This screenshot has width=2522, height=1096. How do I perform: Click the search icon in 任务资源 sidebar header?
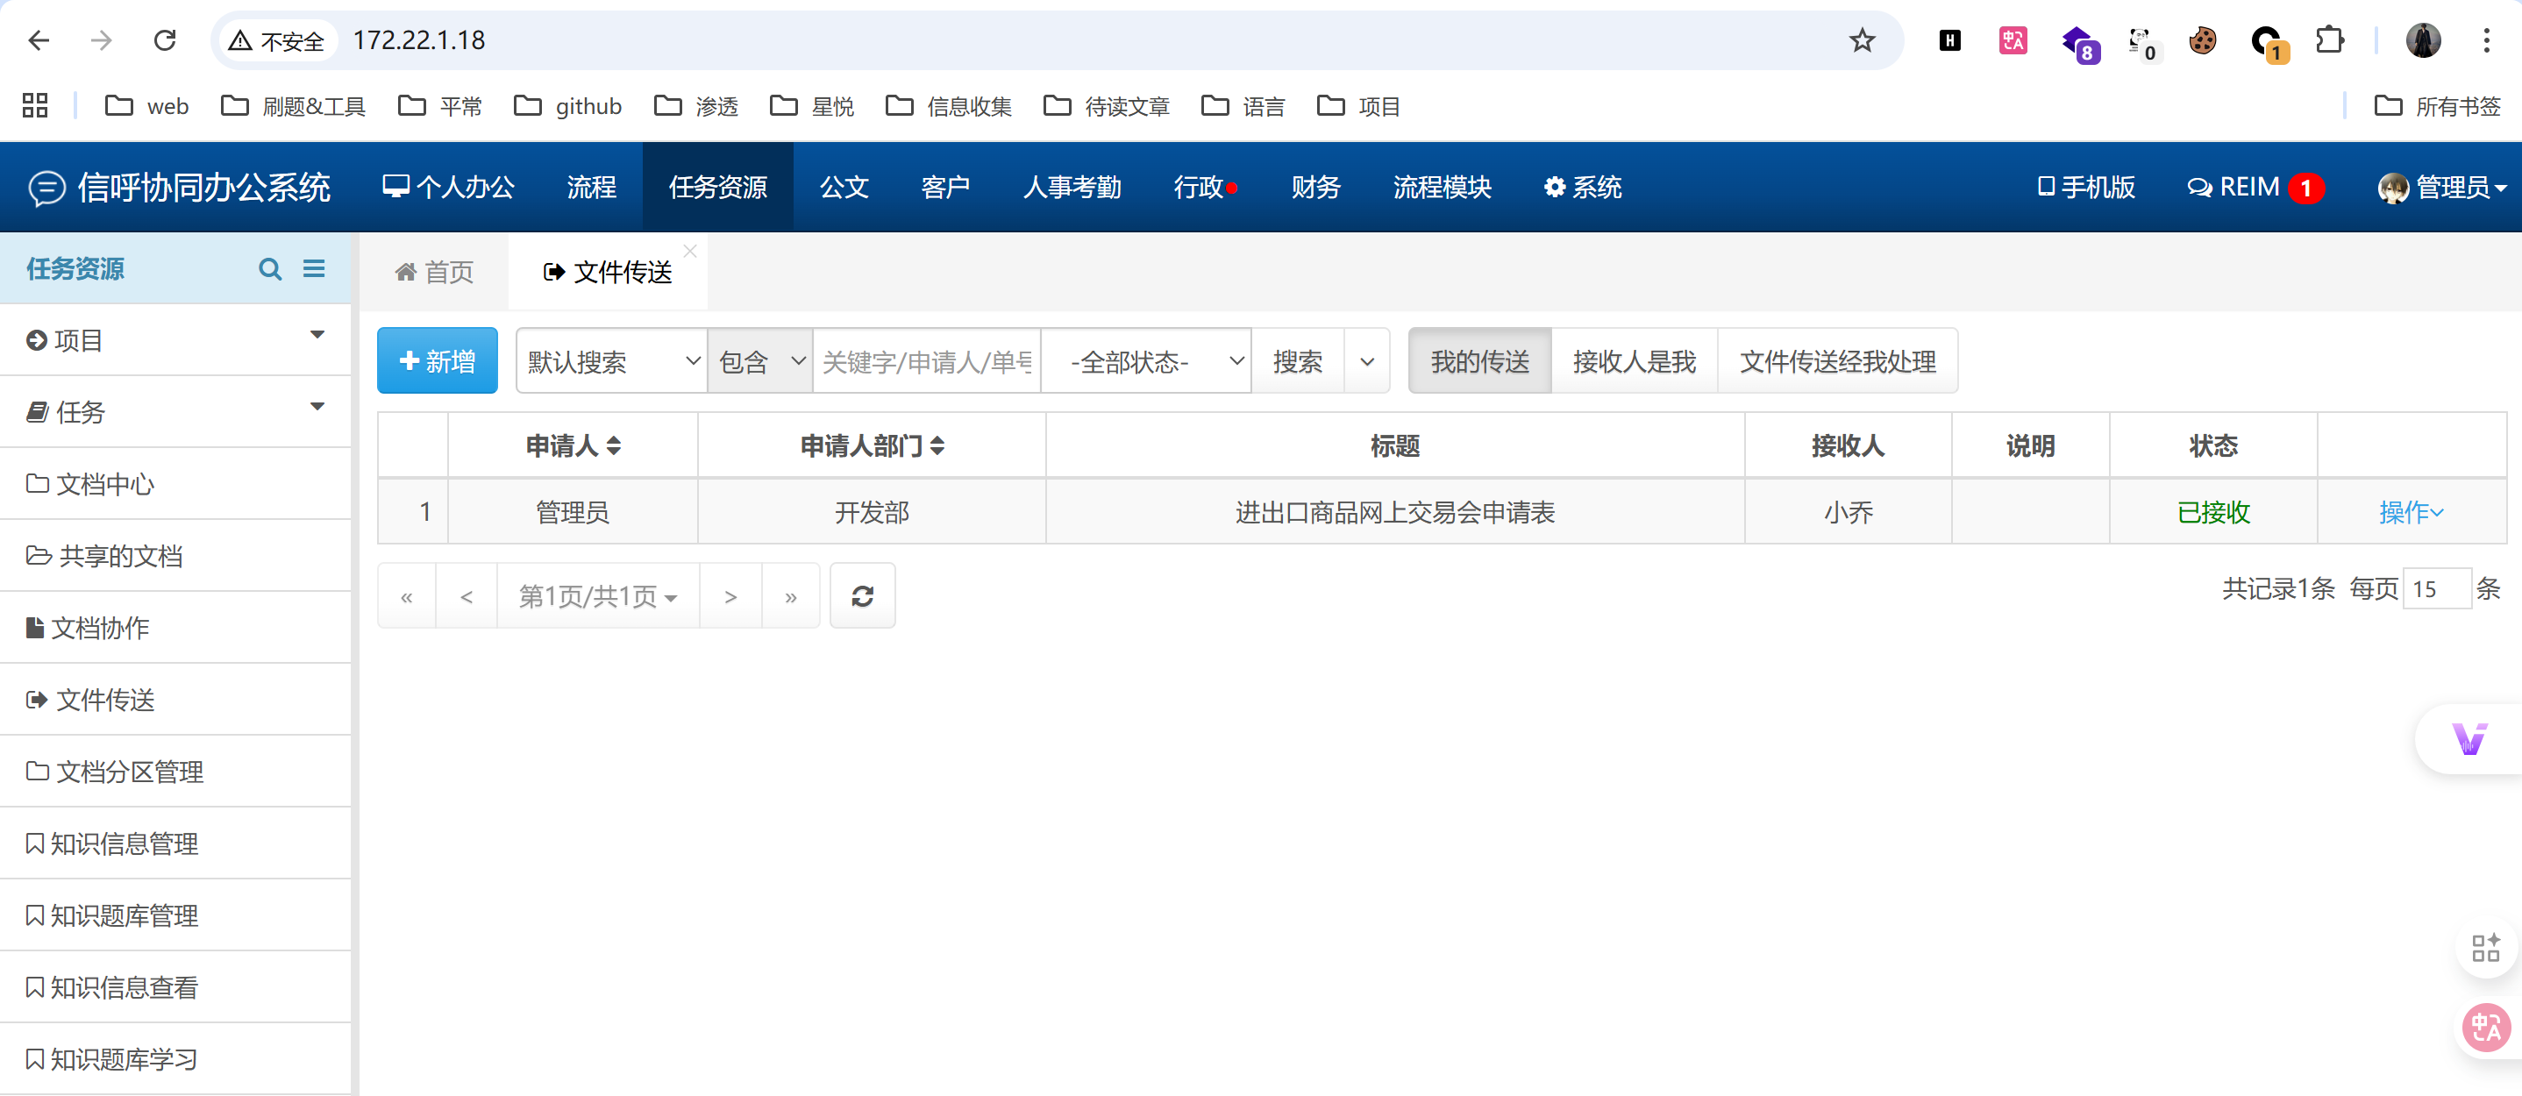pyautogui.click(x=269, y=268)
